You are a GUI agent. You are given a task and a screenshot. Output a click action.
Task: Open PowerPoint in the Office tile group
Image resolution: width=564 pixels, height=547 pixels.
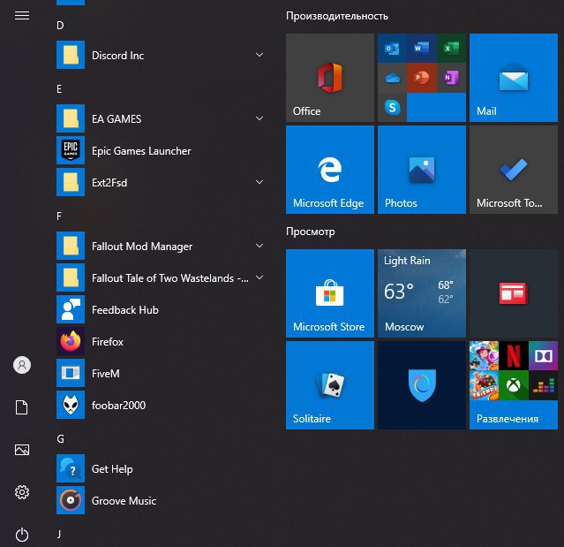(x=422, y=78)
